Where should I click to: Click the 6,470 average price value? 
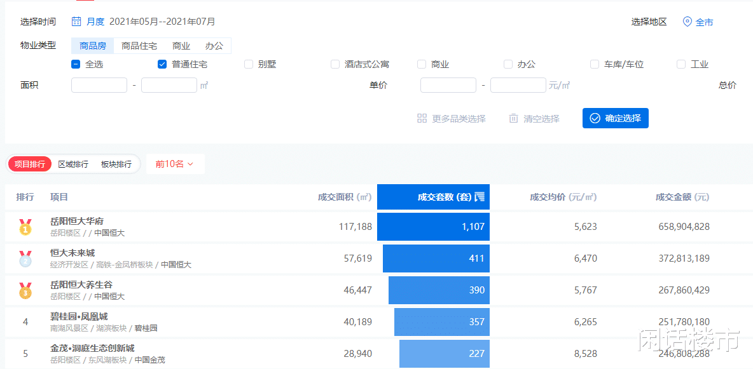pos(586,258)
